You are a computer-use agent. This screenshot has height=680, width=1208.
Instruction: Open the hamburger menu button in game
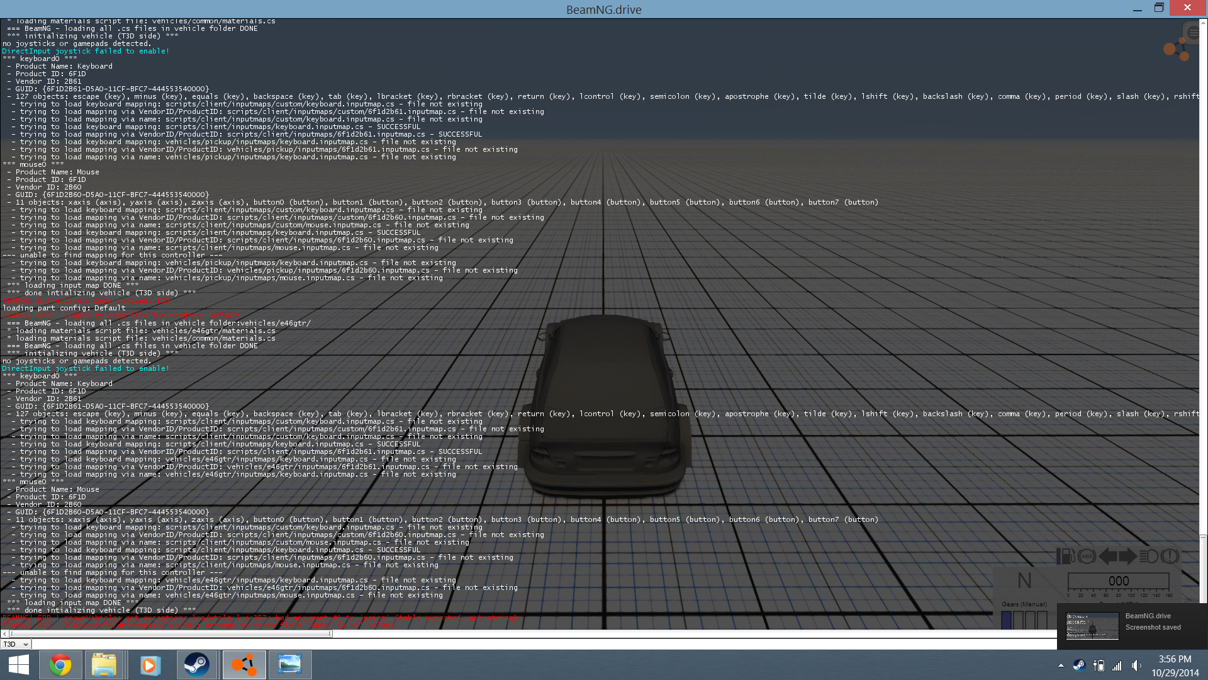pyautogui.click(x=1192, y=33)
